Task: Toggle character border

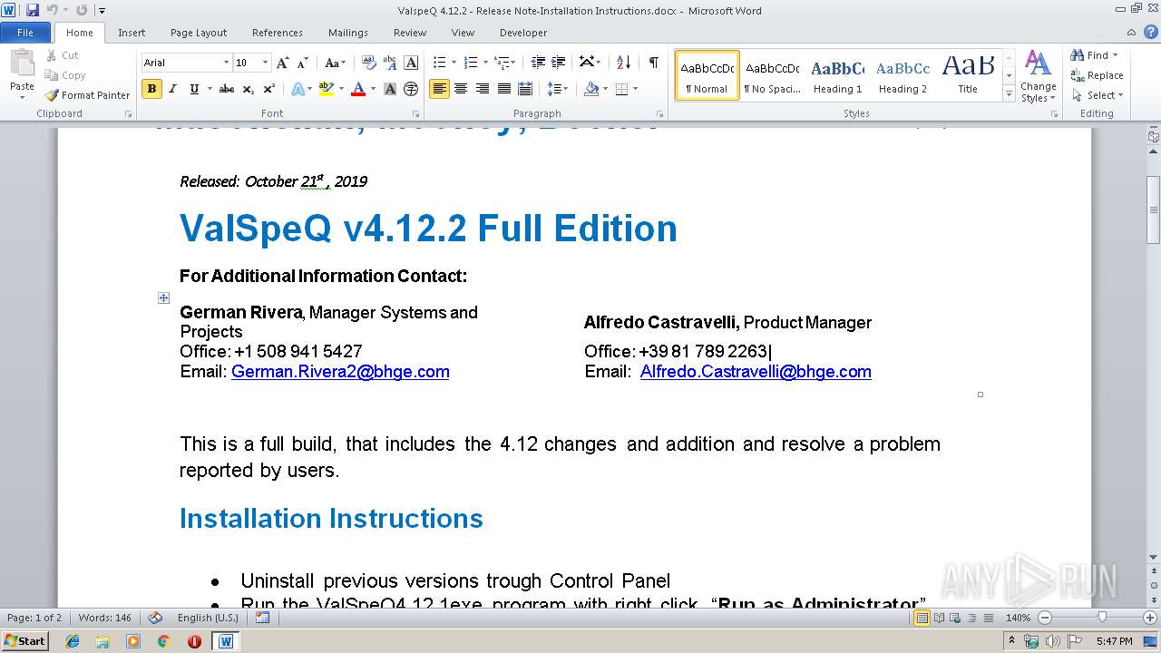Action: (x=411, y=63)
